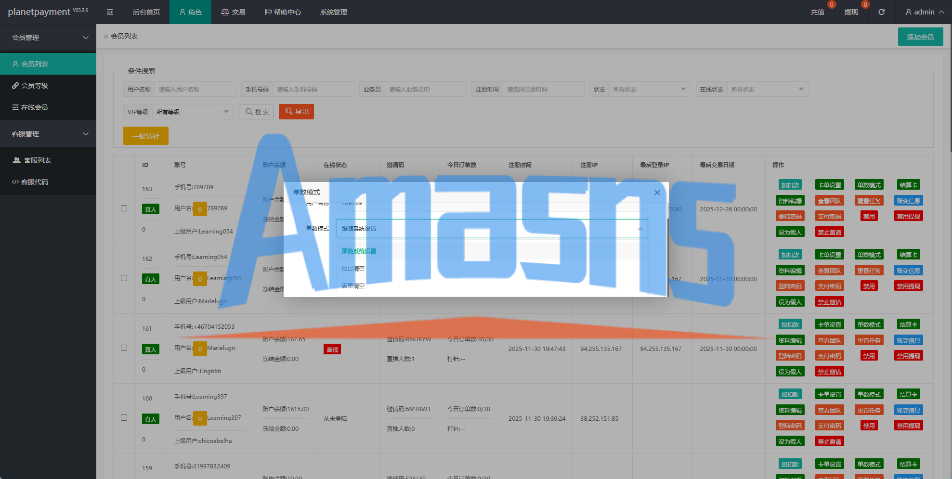952x479 pixels.
Task: Open the 充值 notification item
Action: 817,12
